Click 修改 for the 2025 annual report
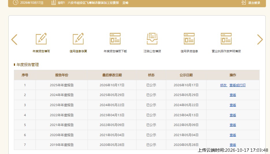Viewport: 270px width, 154px height. pos(223,85)
